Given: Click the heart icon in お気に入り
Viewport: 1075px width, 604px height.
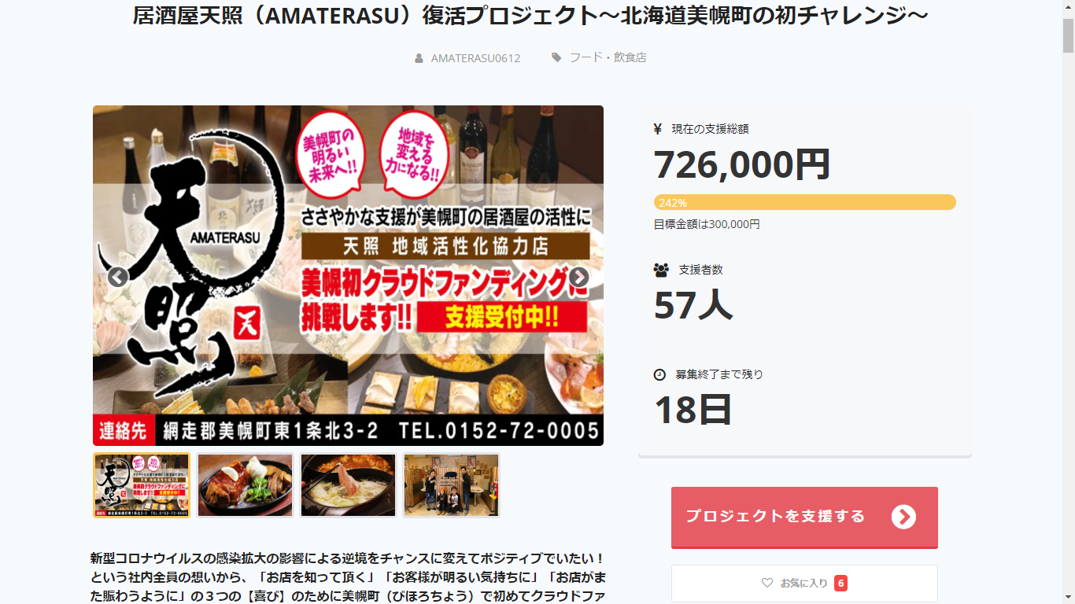Looking at the screenshot, I should point(767,583).
